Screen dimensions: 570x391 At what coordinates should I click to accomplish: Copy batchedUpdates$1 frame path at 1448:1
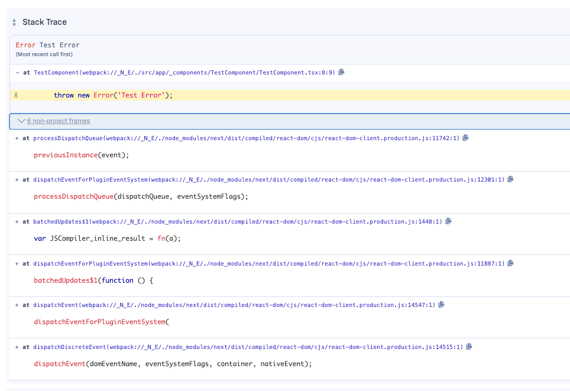tap(448, 221)
